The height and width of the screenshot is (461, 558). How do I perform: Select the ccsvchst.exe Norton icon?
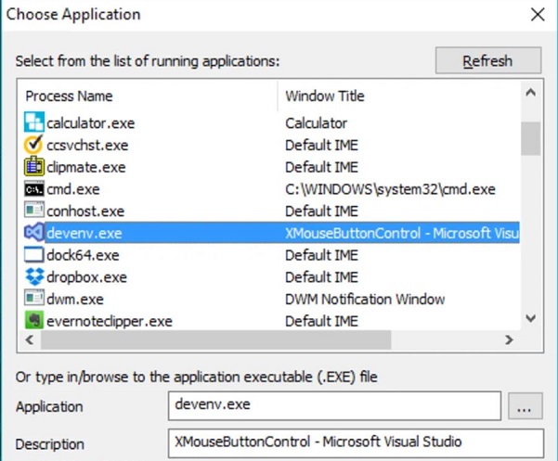33,145
